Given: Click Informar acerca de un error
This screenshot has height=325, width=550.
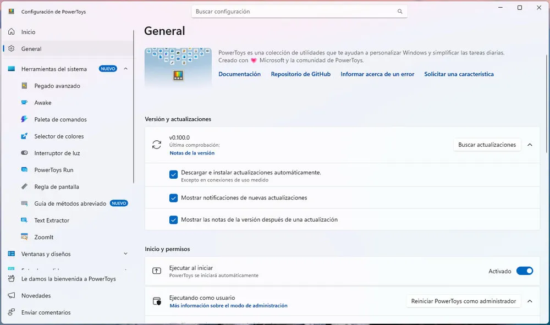Looking at the screenshot, I should tap(377, 74).
